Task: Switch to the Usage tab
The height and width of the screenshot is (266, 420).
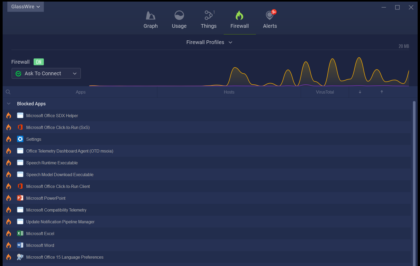Action: point(179,20)
